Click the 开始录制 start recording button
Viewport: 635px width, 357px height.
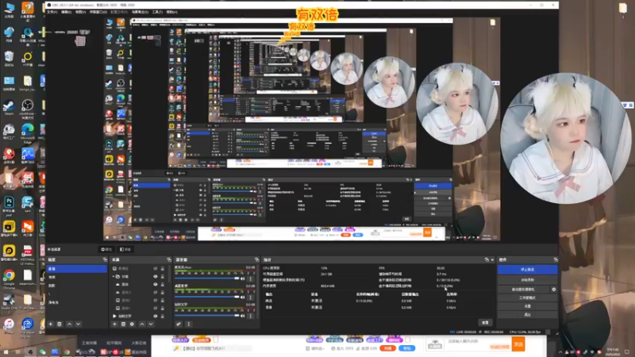[527, 280]
